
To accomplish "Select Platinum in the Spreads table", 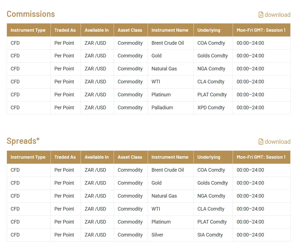I will 161,222.
